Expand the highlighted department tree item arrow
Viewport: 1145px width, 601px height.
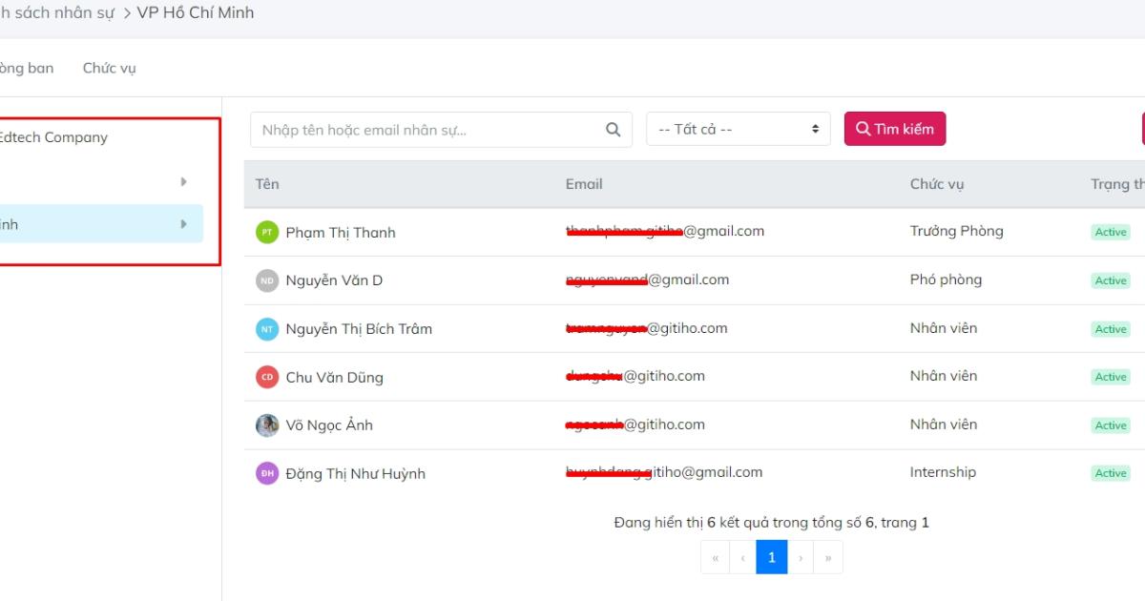click(x=183, y=224)
